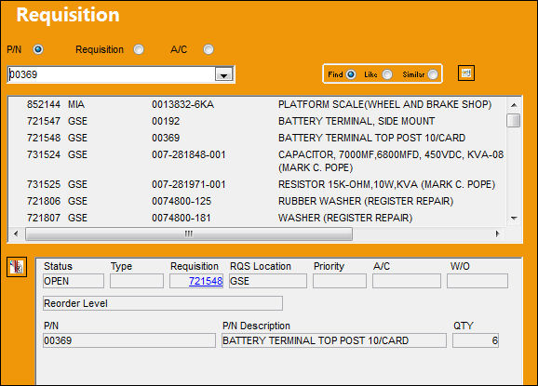Click the horizontal scrollbar thumb
Image resolution: width=538 pixels, height=386 pixels.
click(x=189, y=233)
